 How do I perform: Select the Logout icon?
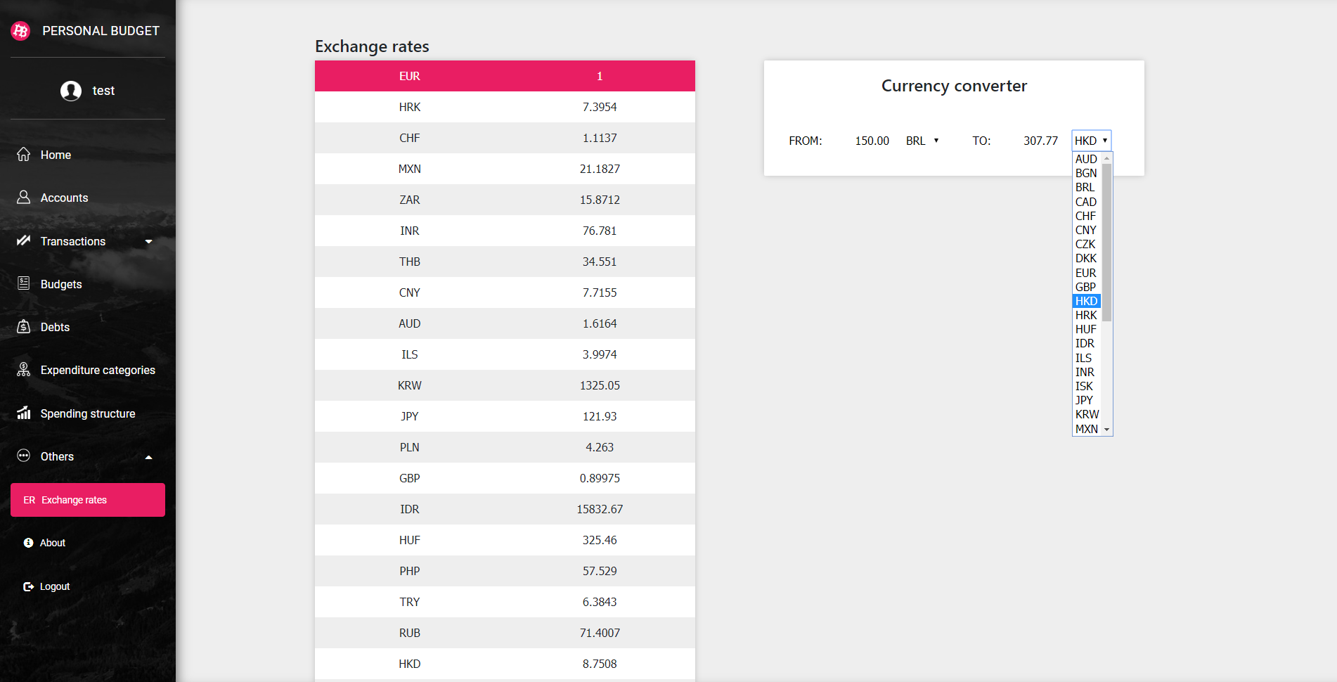click(28, 586)
